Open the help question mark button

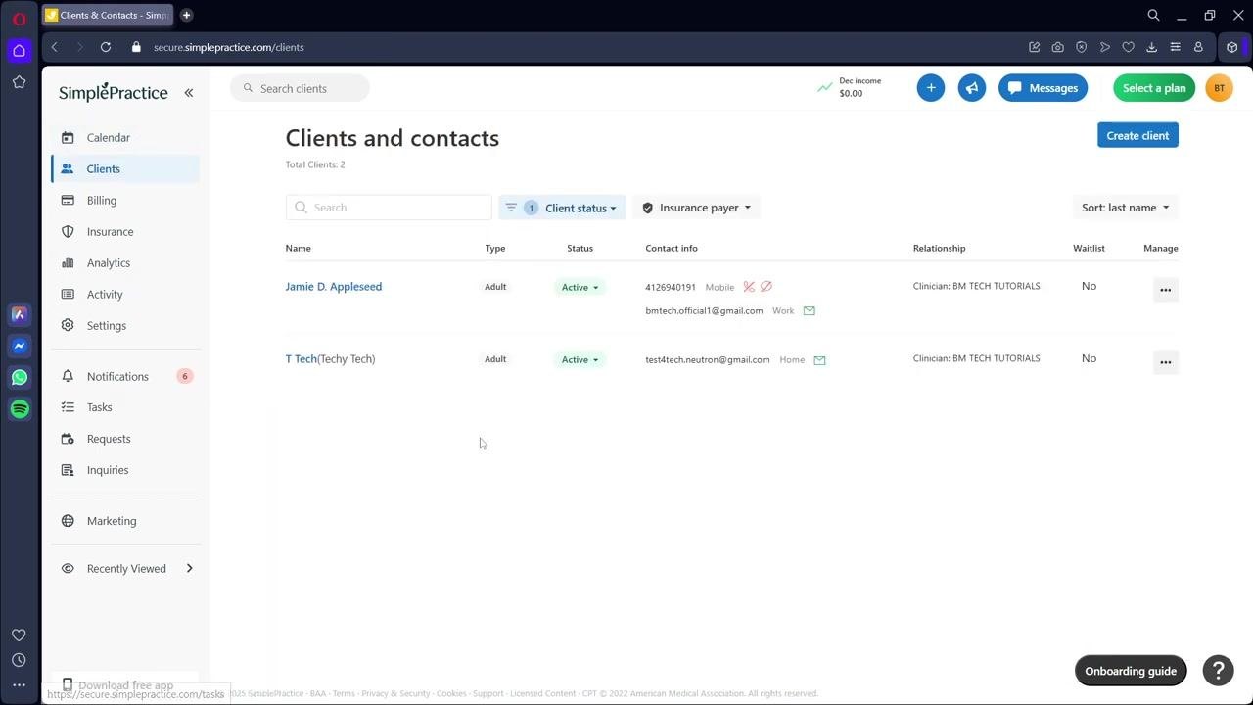1219,671
